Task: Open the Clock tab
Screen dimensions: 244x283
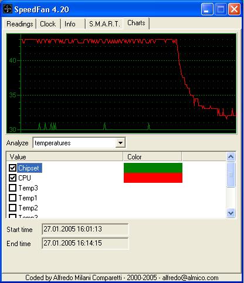Action: [48, 24]
